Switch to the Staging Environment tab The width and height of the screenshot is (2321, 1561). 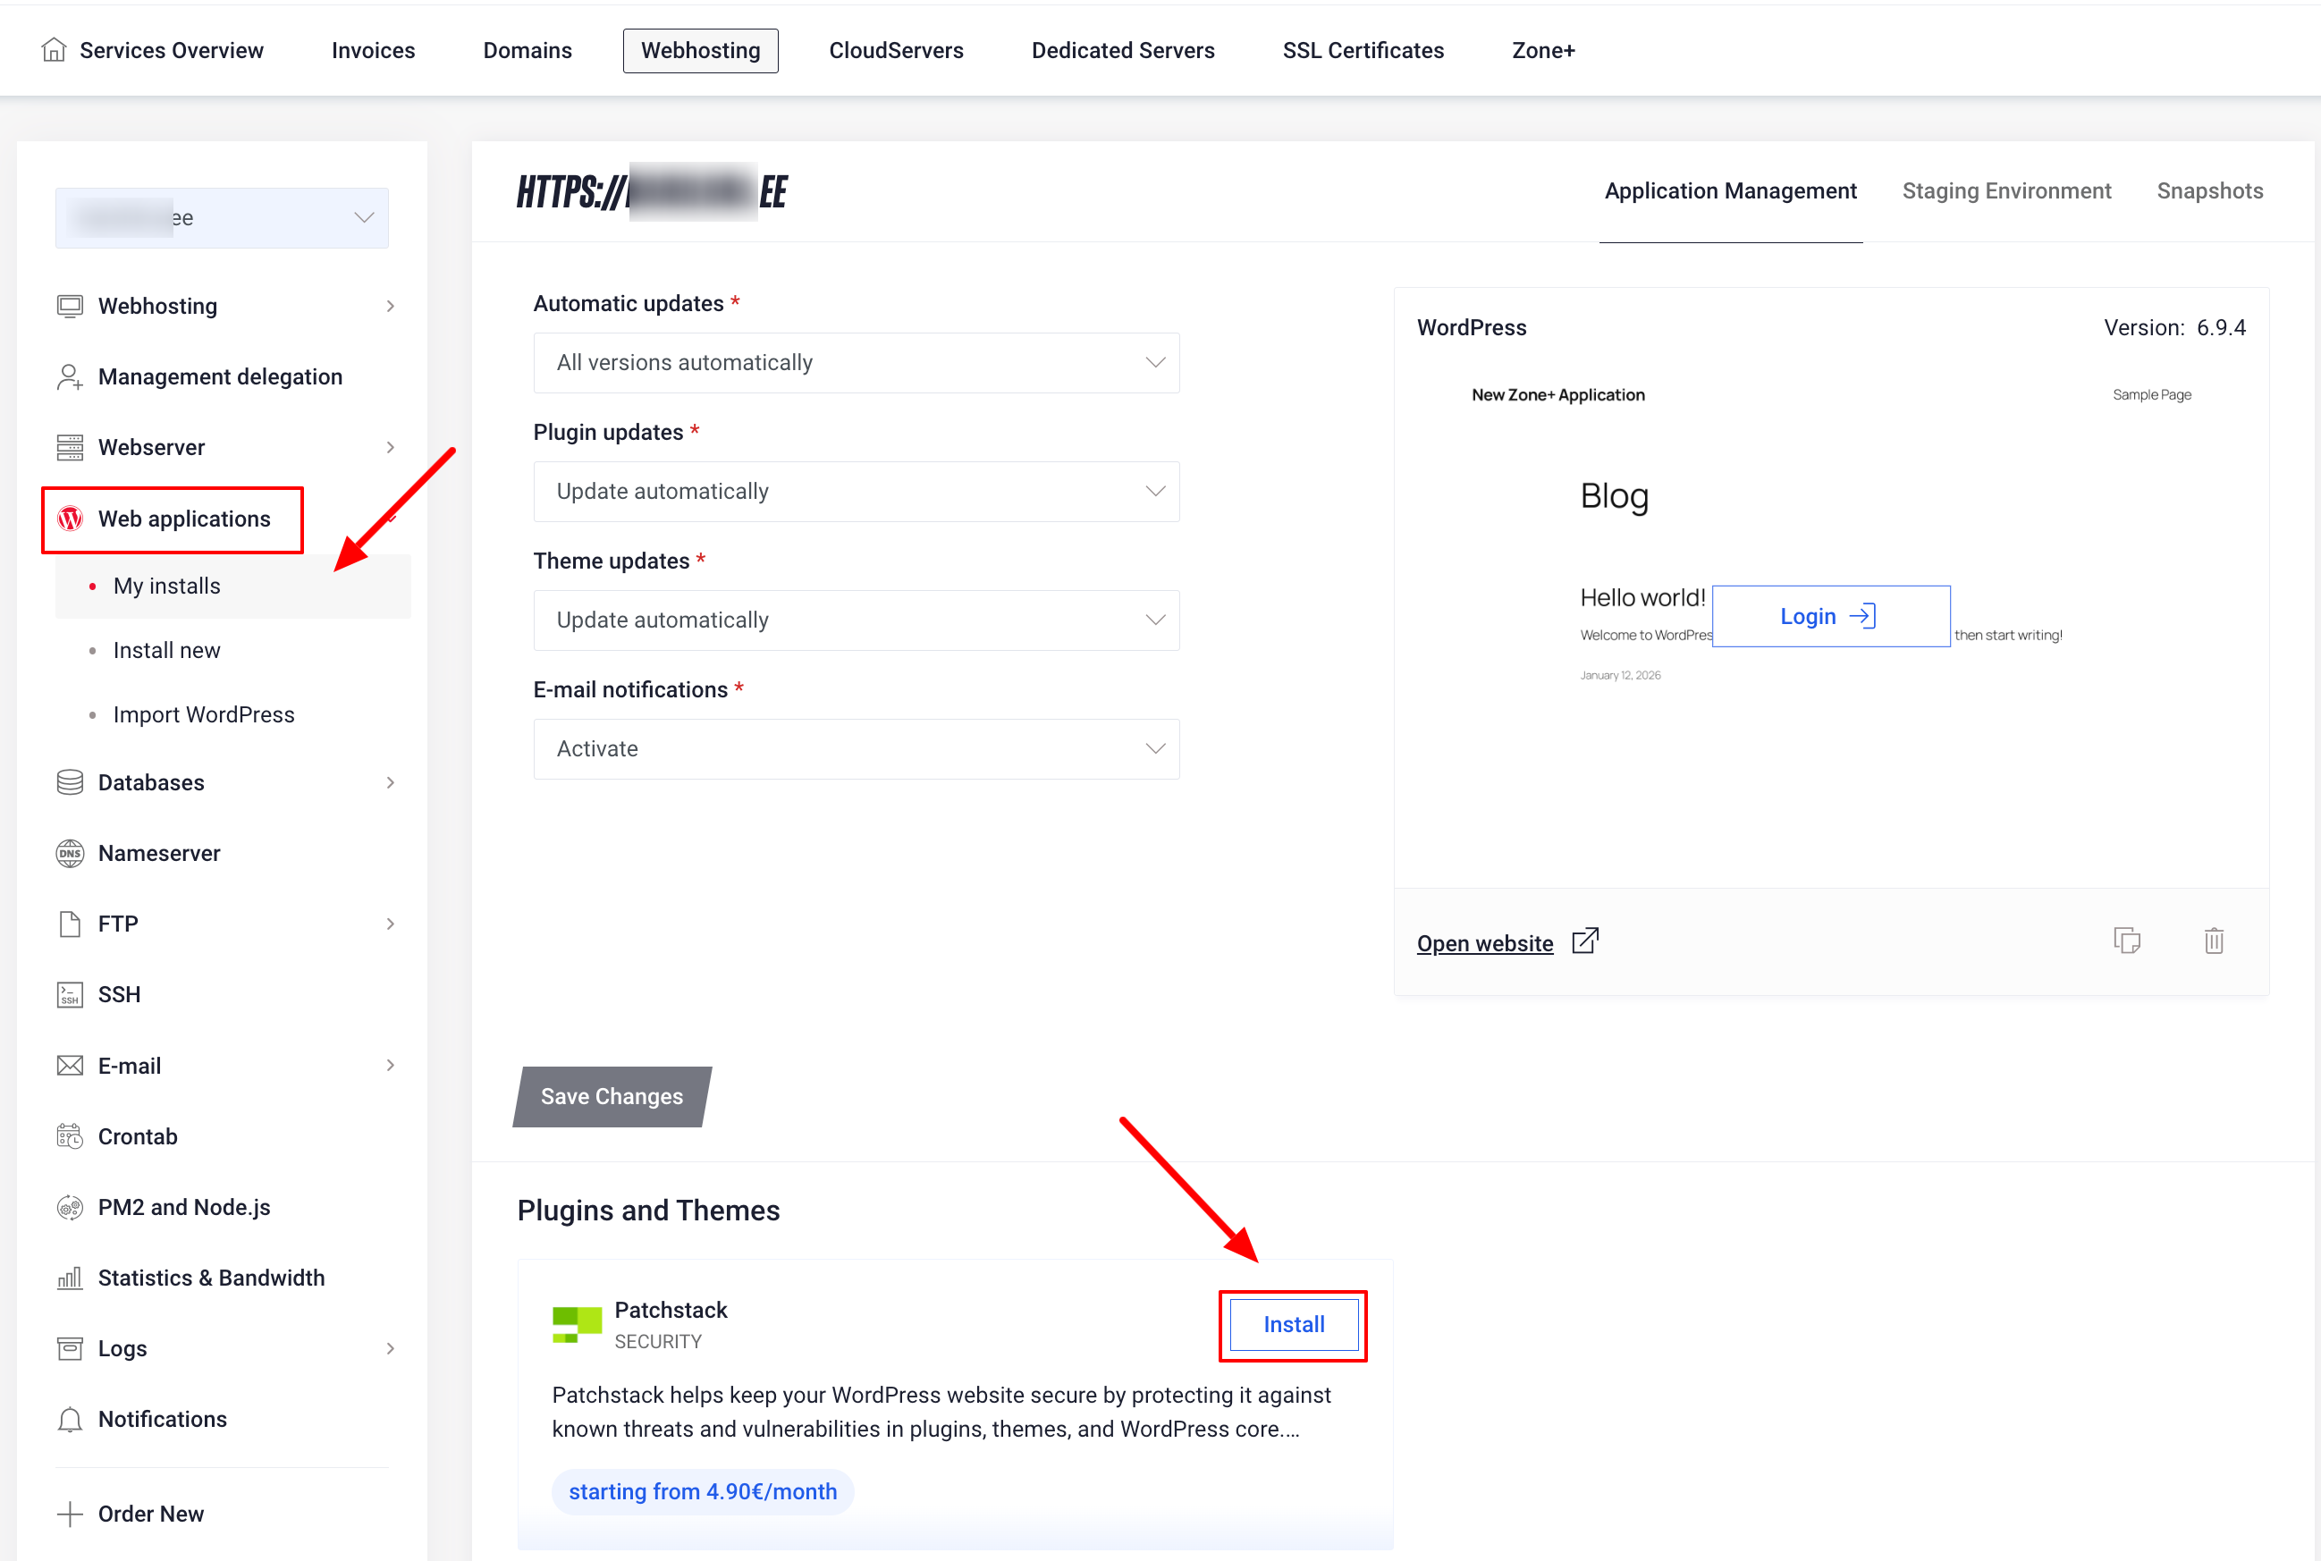click(x=2005, y=191)
